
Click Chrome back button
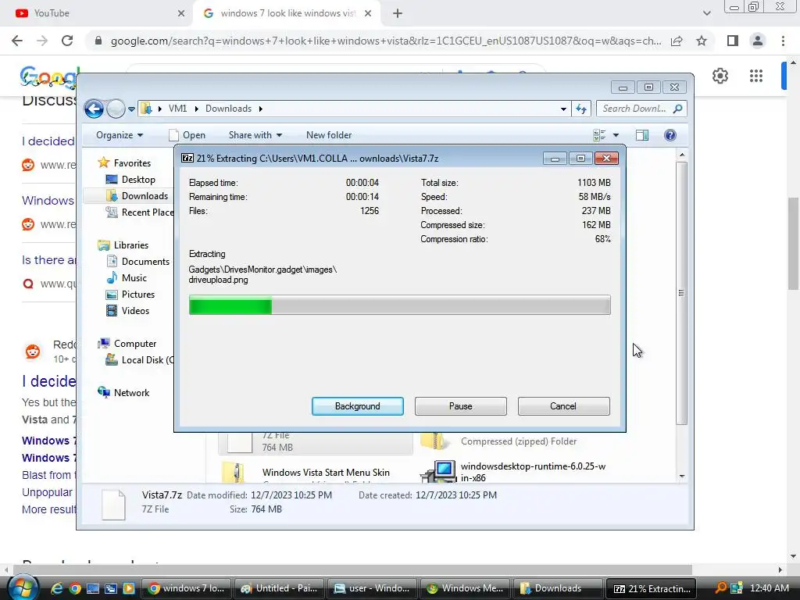pos(17,41)
